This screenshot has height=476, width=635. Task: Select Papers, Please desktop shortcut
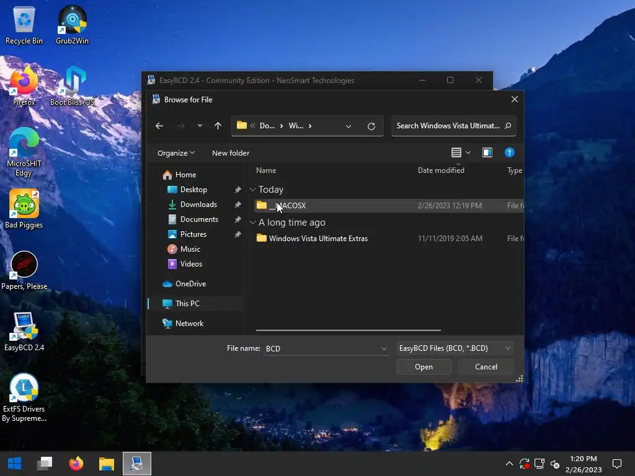click(24, 271)
